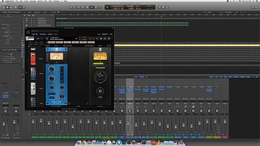Image resolution: width=260 pixels, height=146 pixels.
Task: Click the Fast Forward transport button
Action: (x=83, y=7)
